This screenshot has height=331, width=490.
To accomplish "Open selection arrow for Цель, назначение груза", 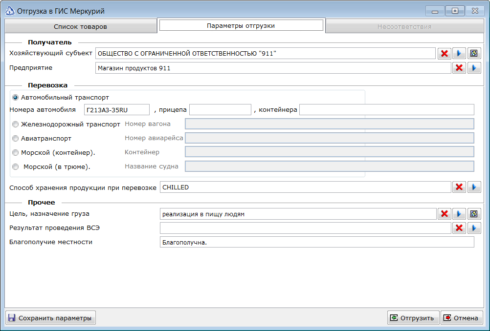I will [459, 214].
